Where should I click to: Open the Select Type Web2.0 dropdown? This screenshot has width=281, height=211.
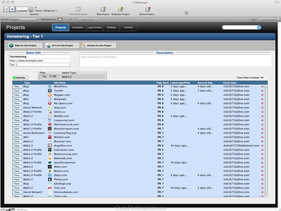[x=83, y=77]
